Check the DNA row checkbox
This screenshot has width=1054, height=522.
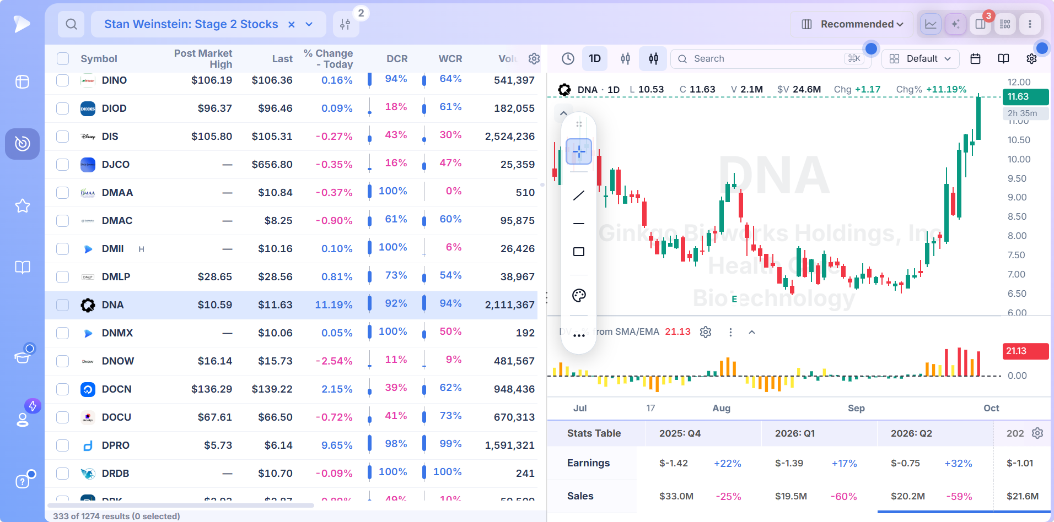pyautogui.click(x=63, y=305)
